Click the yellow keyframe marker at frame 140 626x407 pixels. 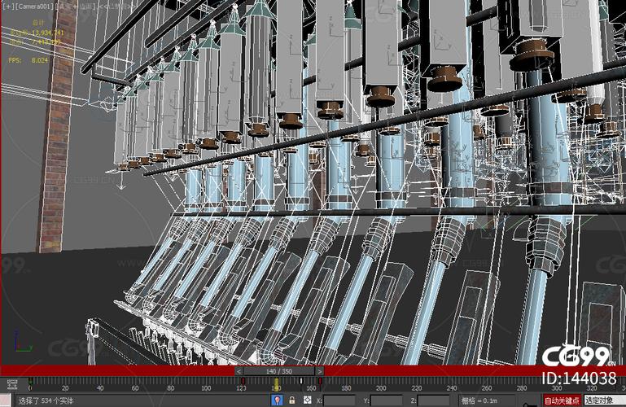(277, 382)
